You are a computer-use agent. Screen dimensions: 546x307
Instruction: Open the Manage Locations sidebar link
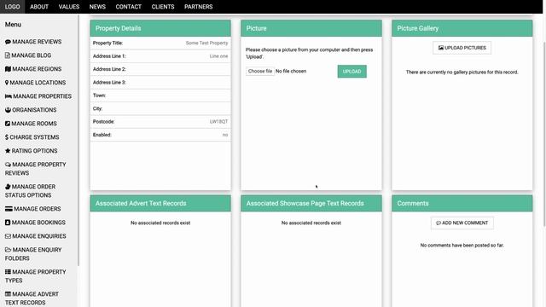coord(38,83)
